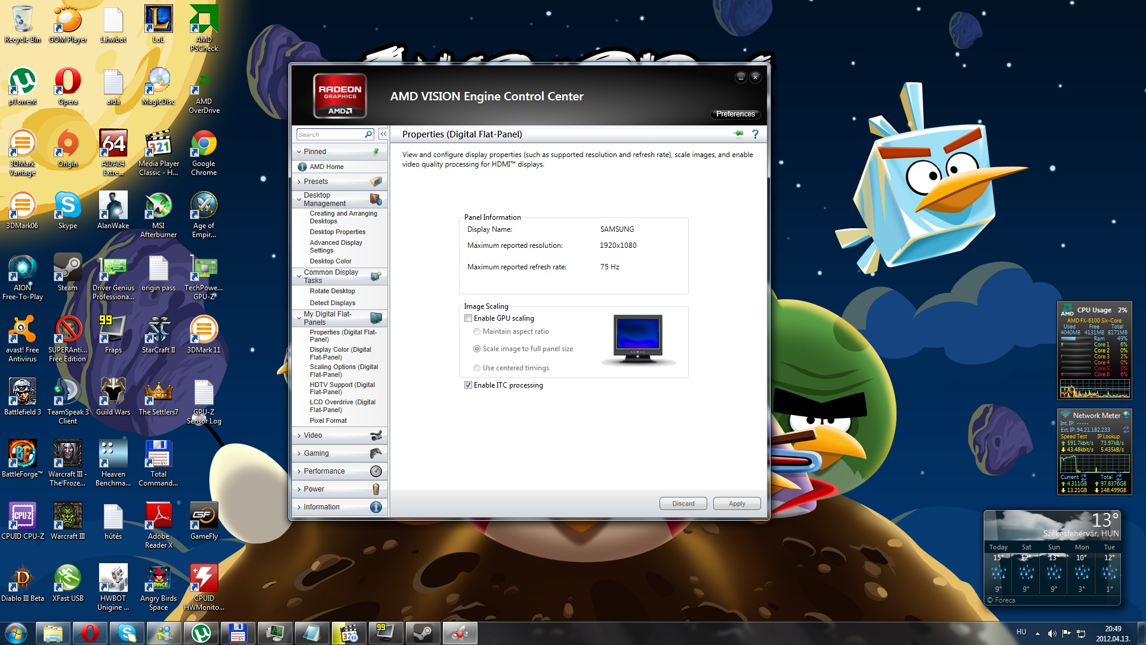Expand the Power section
1146x645 pixels.
(x=339, y=489)
